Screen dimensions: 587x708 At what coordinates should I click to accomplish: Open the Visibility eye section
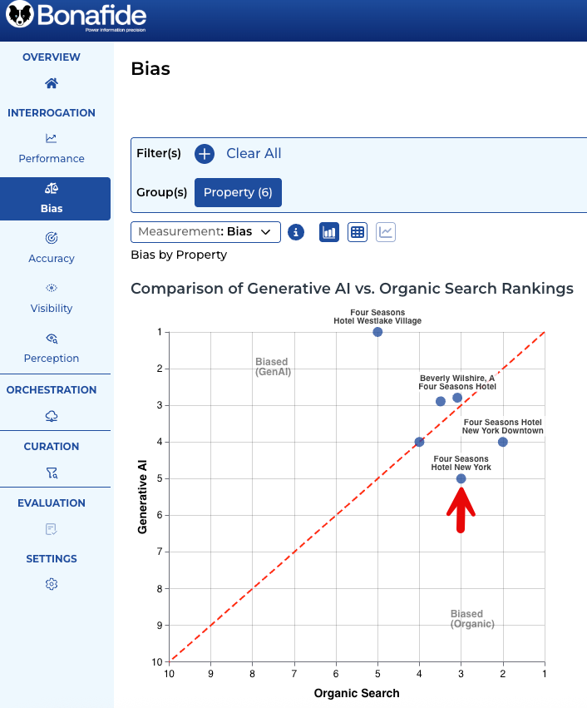tap(52, 288)
